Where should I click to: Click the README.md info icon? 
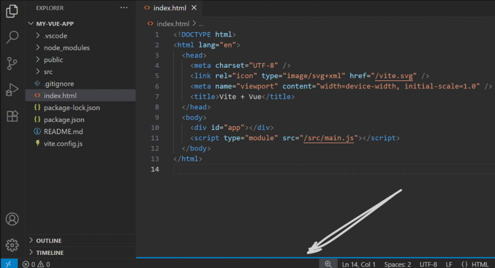[x=37, y=131]
